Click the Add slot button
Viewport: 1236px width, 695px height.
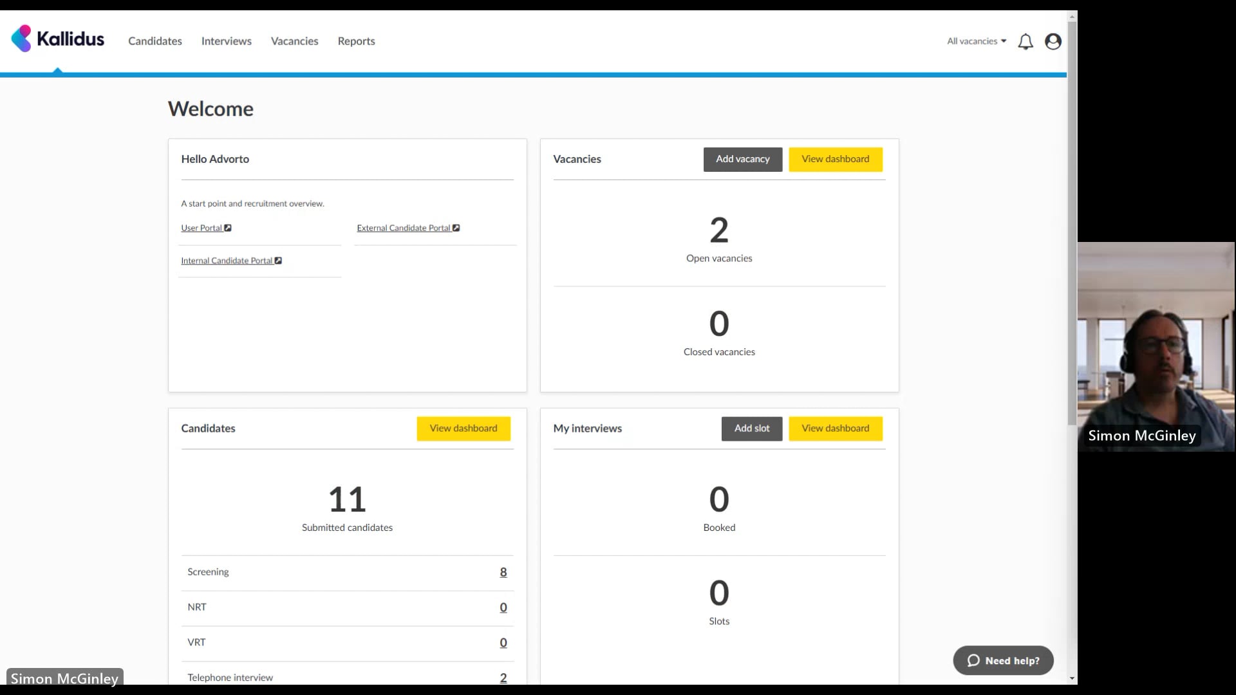[x=752, y=429]
